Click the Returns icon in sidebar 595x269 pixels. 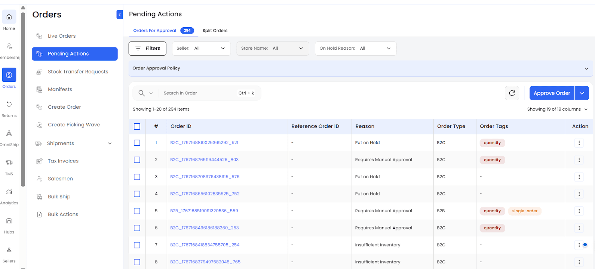click(x=9, y=105)
